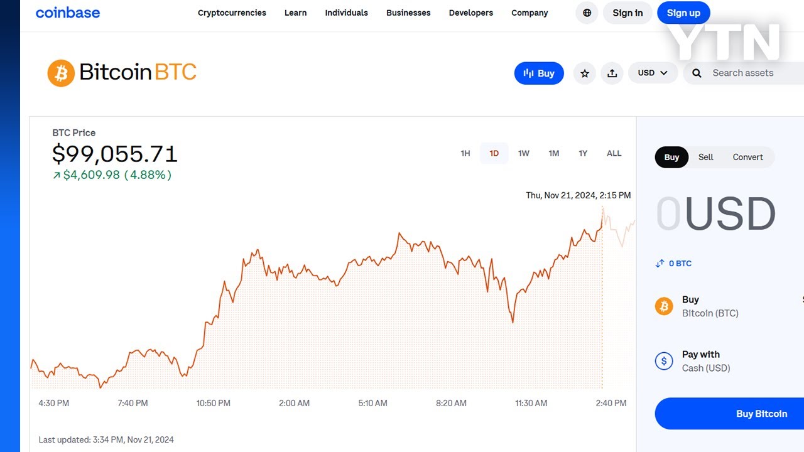Switch to the Sell tab
The width and height of the screenshot is (804, 452).
(x=705, y=157)
